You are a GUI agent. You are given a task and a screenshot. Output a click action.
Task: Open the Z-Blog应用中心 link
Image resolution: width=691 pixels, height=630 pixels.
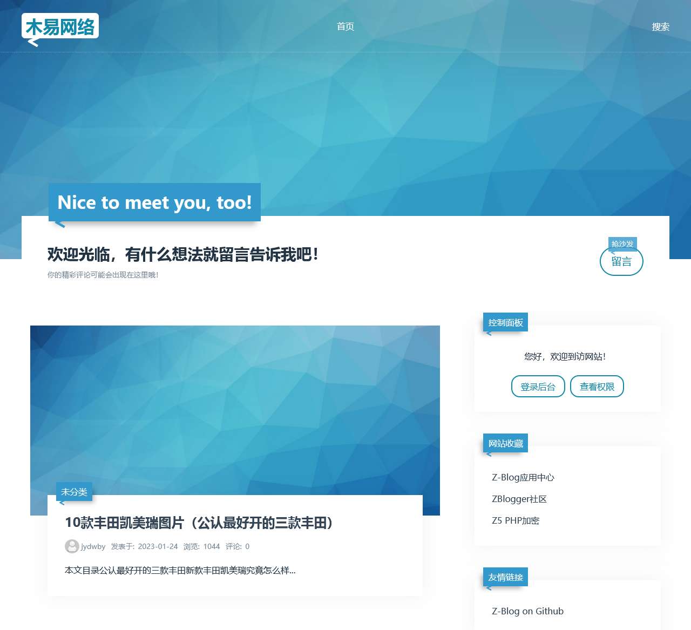click(x=523, y=477)
